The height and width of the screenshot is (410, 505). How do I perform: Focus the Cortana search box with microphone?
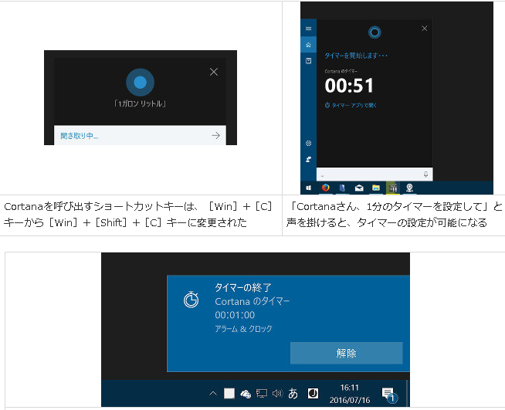pos(375,175)
